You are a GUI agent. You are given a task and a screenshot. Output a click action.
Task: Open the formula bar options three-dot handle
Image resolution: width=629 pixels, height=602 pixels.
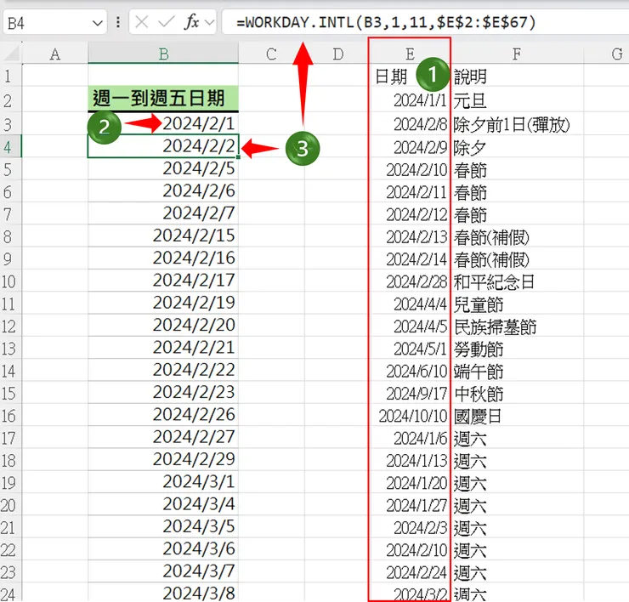[x=118, y=22]
